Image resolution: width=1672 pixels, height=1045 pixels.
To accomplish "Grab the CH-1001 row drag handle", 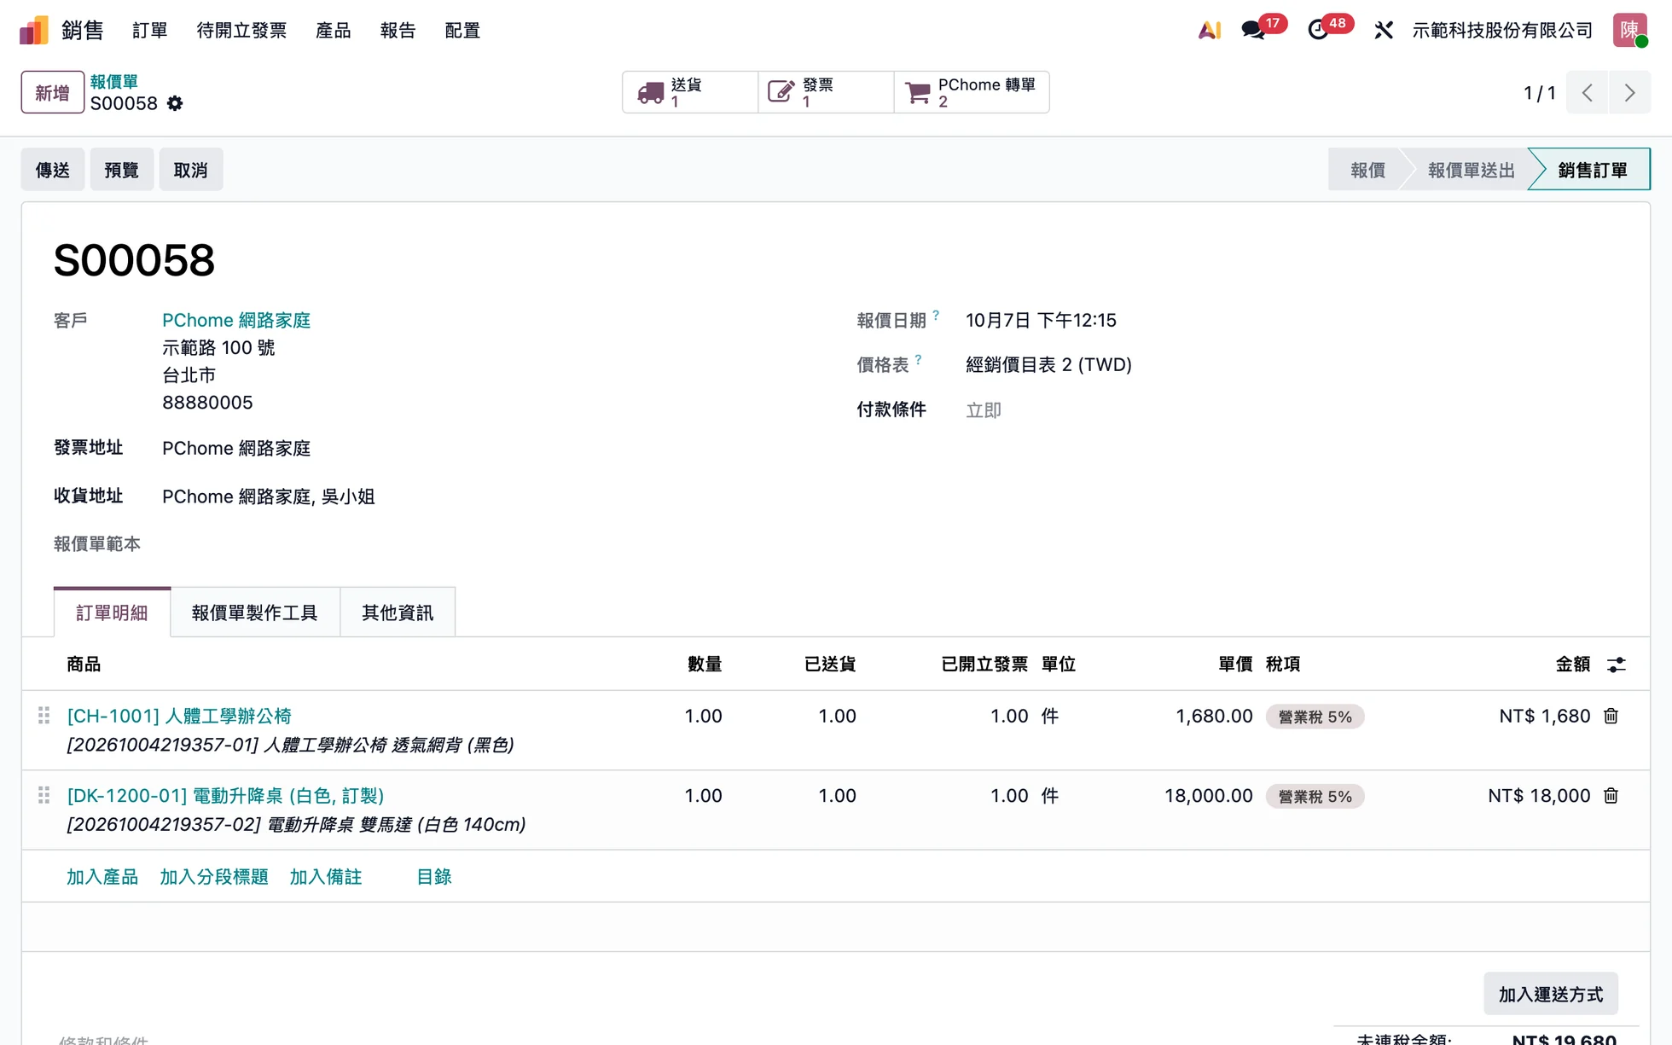I will (x=44, y=716).
